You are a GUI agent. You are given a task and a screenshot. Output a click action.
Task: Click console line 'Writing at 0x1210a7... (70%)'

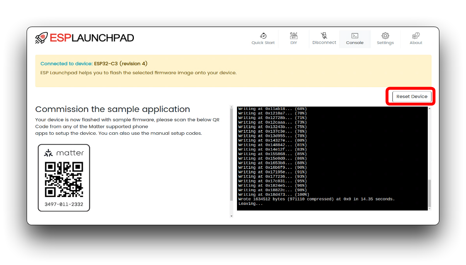point(273,113)
